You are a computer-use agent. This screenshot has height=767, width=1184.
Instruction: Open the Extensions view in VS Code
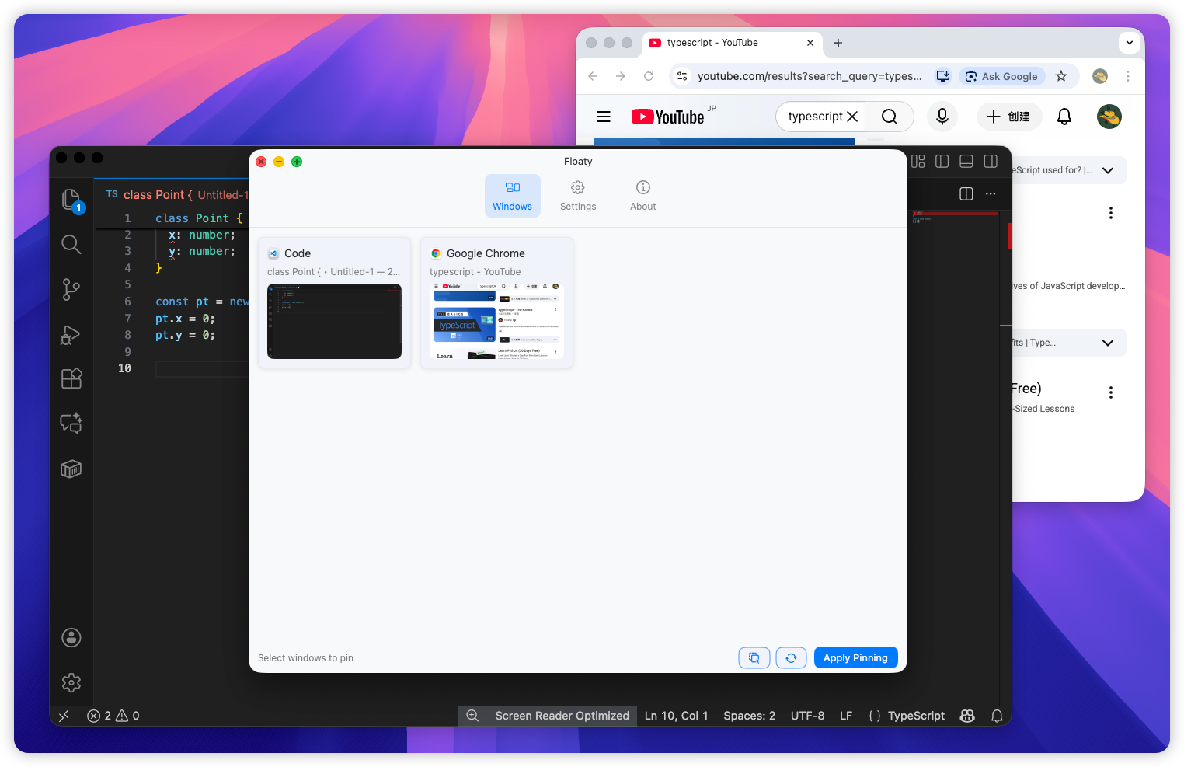[71, 378]
